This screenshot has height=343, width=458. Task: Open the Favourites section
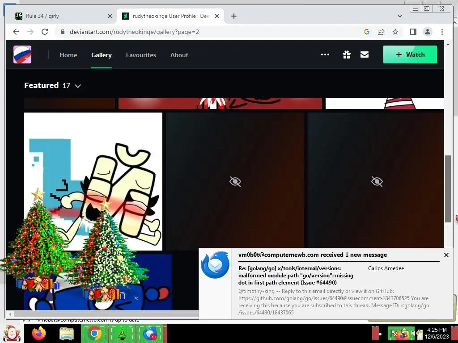coord(141,55)
